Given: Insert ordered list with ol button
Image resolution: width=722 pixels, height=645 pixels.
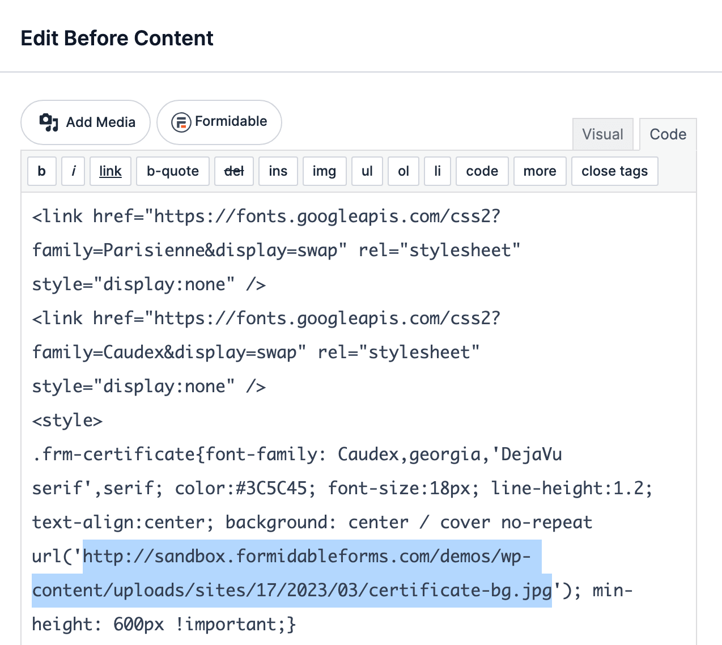Looking at the screenshot, I should [404, 171].
